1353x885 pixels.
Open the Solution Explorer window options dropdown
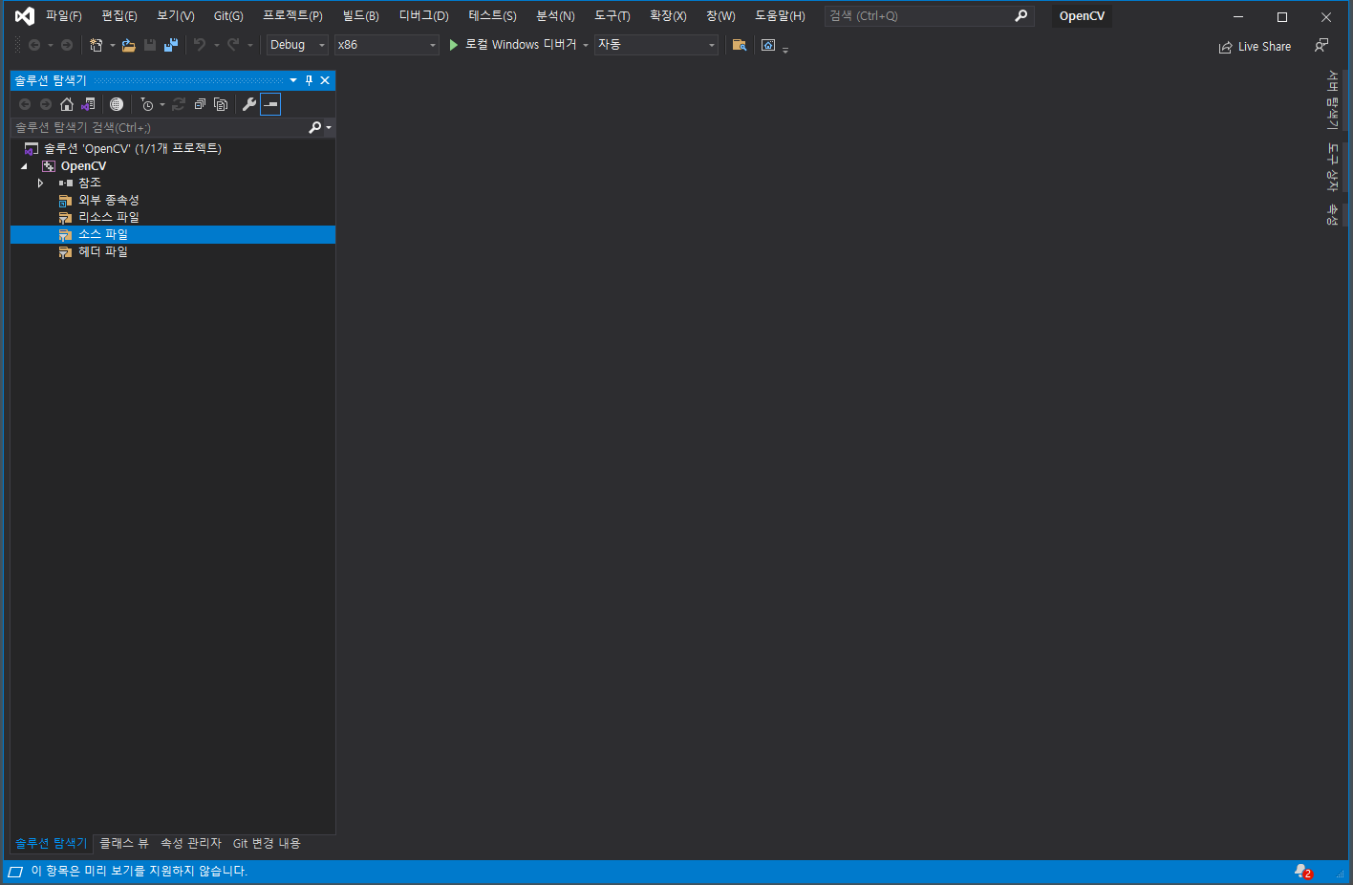click(x=293, y=80)
